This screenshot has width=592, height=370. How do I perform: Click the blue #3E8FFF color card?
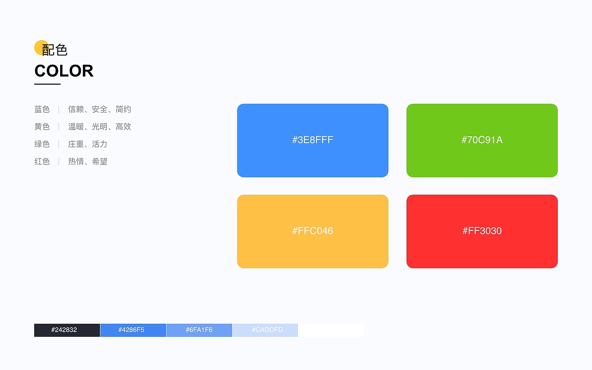(313, 140)
